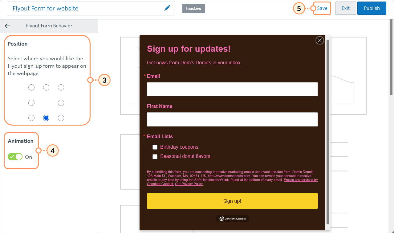
Task: Close the flyout form preview
Action: pos(319,40)
